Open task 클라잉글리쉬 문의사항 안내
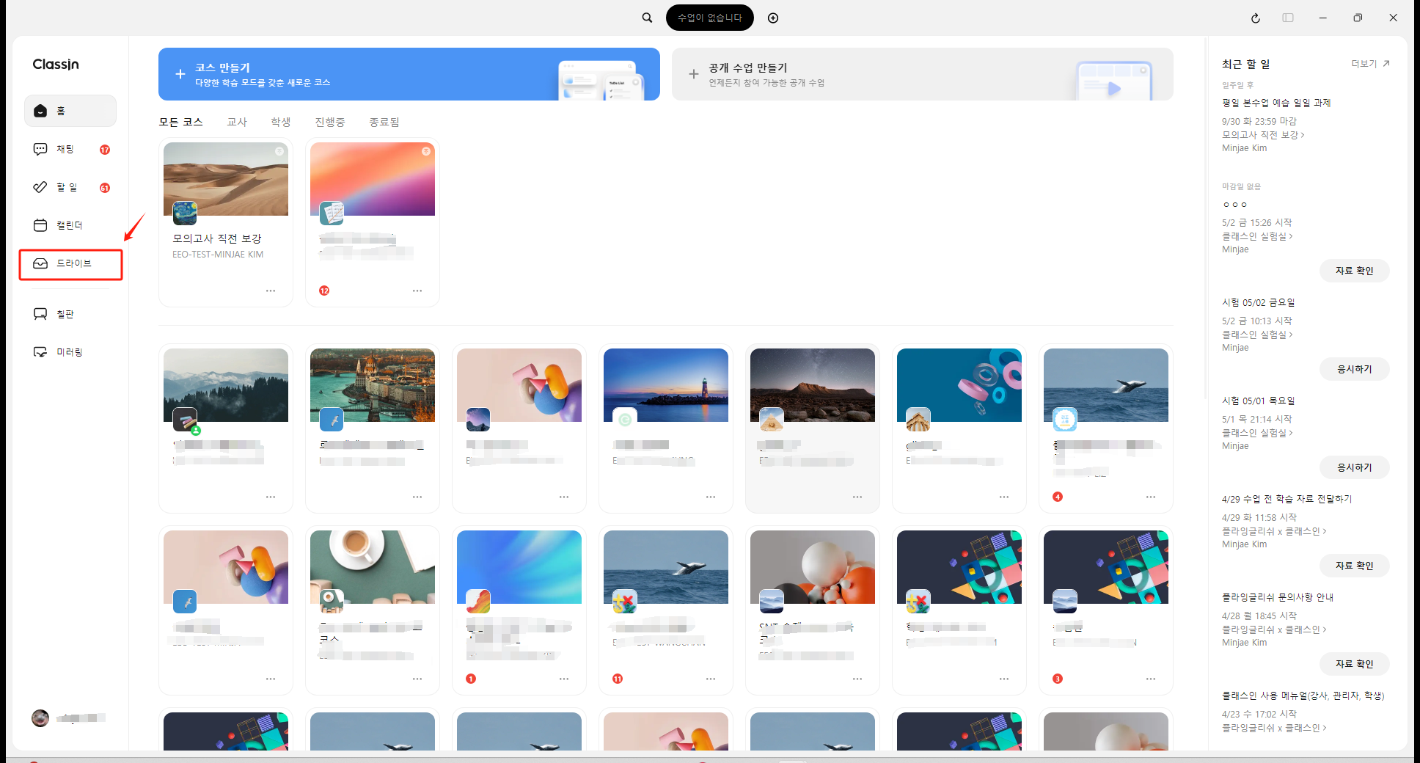This screenshot has height=763, width=1420. pyautogui.click(x=1278, y=597)
